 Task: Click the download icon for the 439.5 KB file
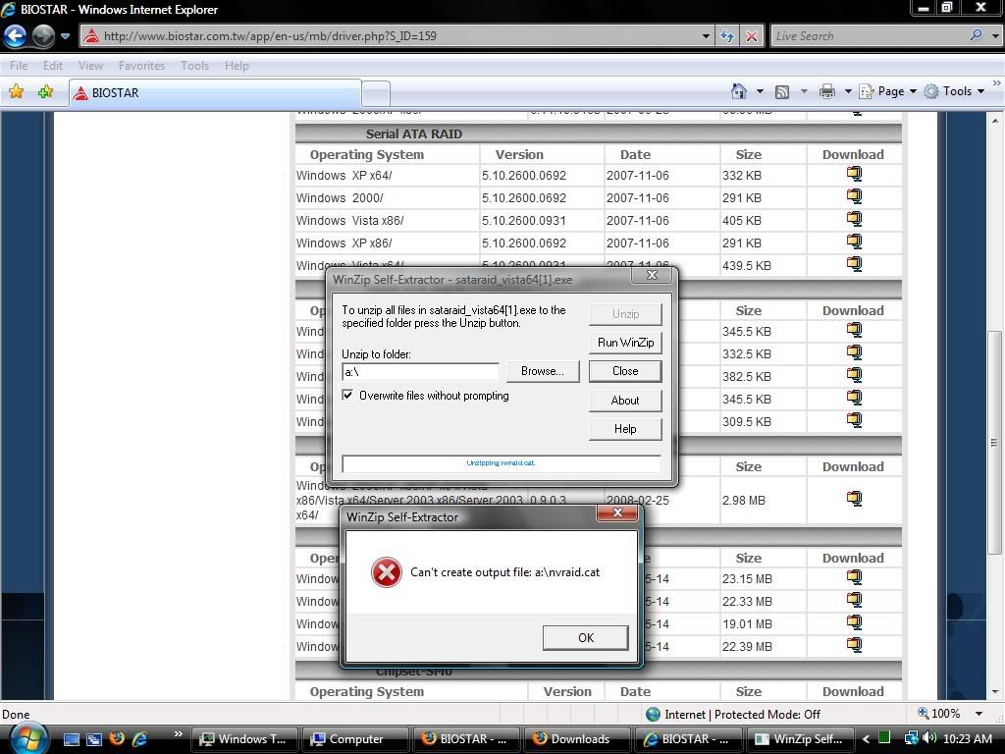[x=854, y=264]
